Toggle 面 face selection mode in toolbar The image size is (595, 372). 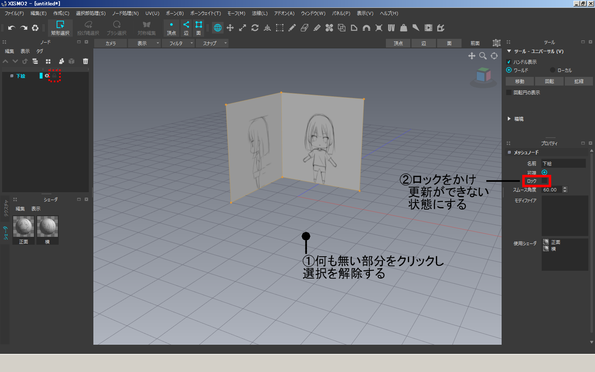point(199,28)
